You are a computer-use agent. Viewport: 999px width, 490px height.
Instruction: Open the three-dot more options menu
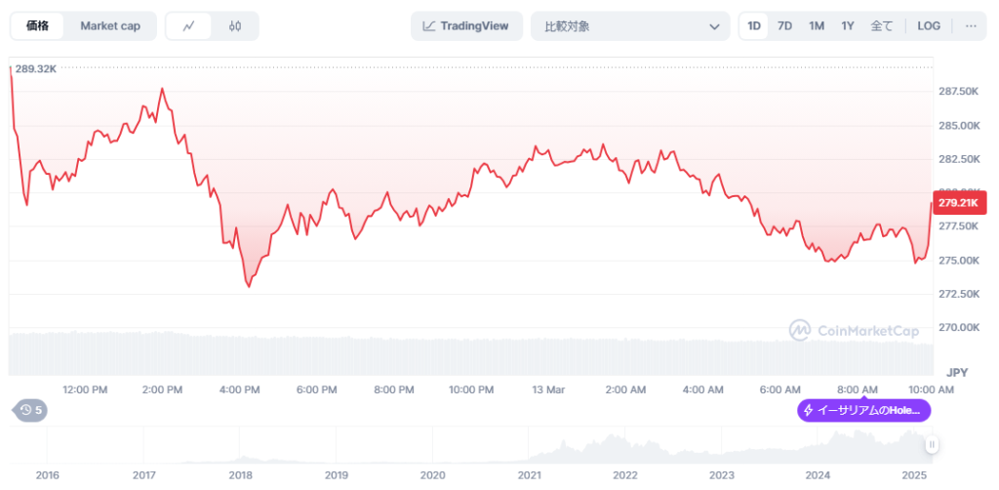tap(971, 26)
